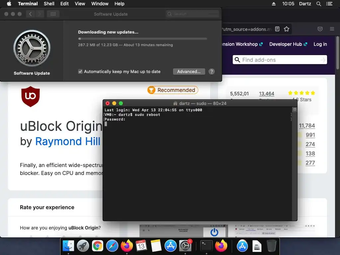Open the Developer Hub link
The image size is (340, 255).
(288, 44)
